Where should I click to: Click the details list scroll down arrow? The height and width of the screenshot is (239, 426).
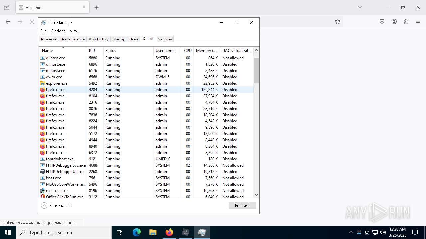pyautogui.click(x=256, y=195)
